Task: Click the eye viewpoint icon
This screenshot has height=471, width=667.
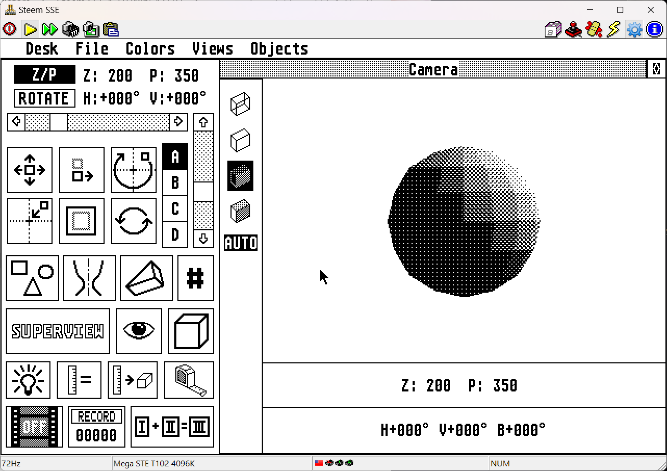Action: (138, 331)
